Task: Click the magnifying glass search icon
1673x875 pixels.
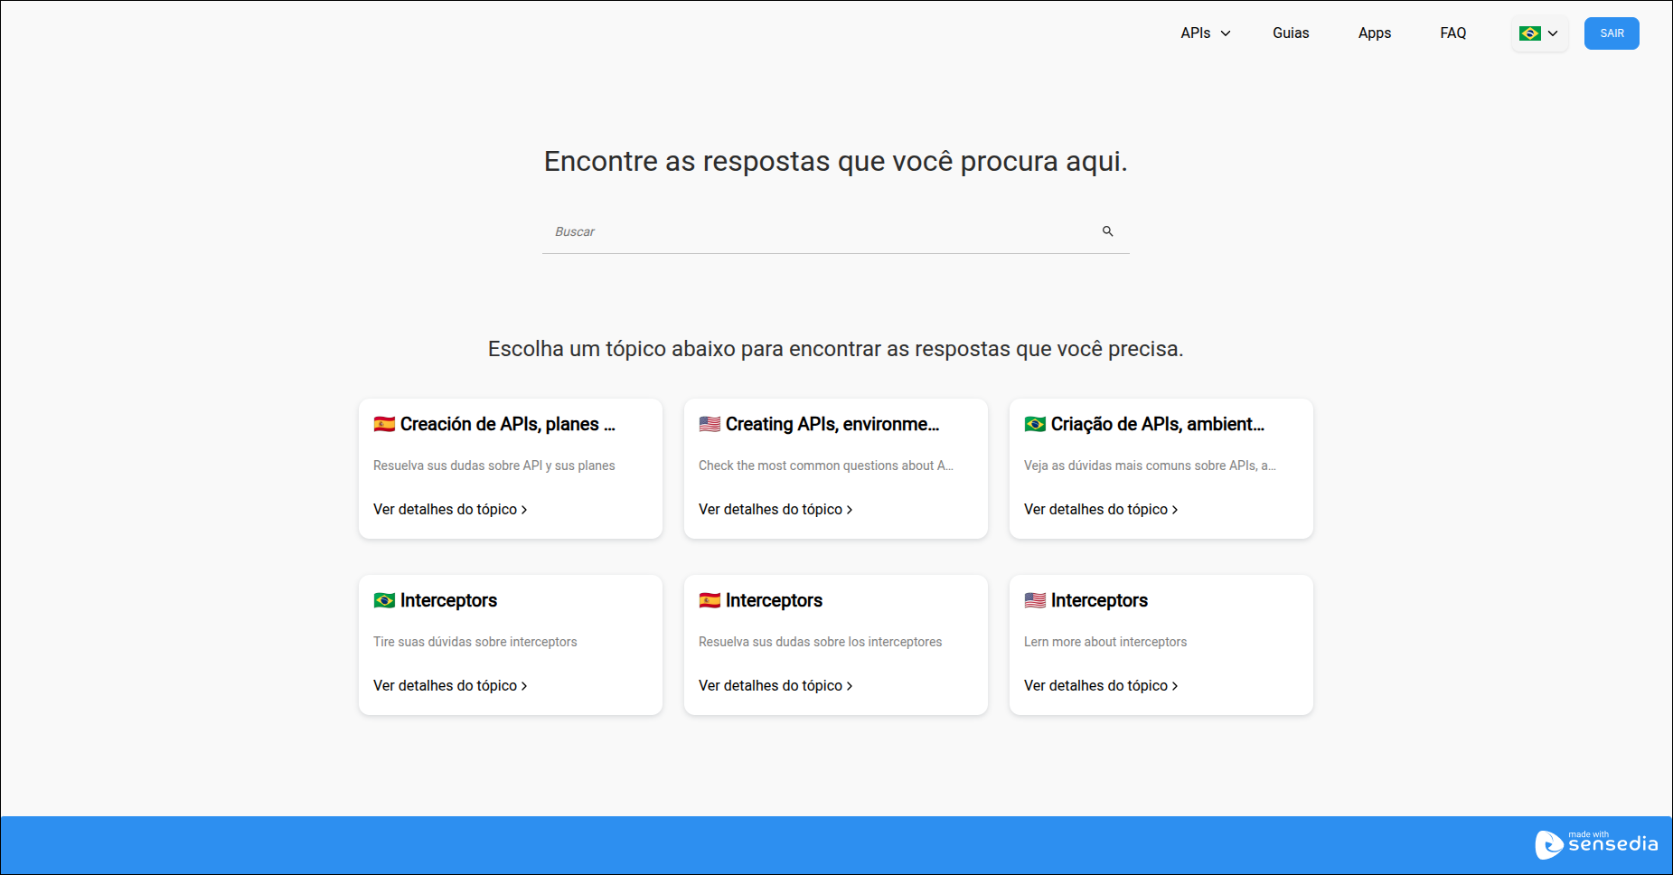Action: coord(1107,231)
